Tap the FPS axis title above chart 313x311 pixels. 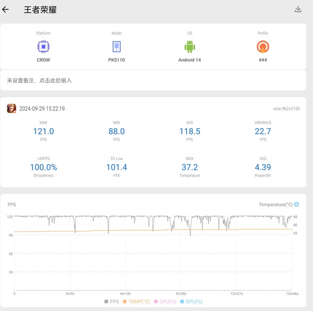click(12, 204)
